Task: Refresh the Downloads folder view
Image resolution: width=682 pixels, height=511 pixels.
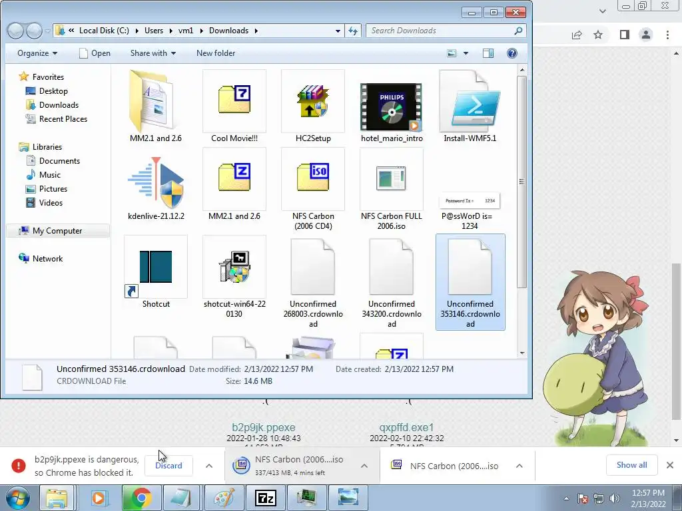Action: tap(353, 31)
